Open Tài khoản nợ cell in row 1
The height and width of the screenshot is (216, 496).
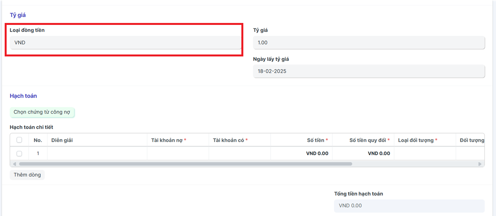coord(178,153)
